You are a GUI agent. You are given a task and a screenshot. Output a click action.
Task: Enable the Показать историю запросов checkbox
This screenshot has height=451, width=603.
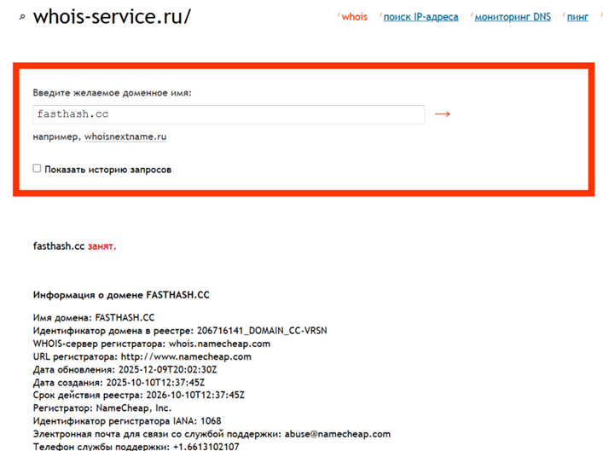38,169
